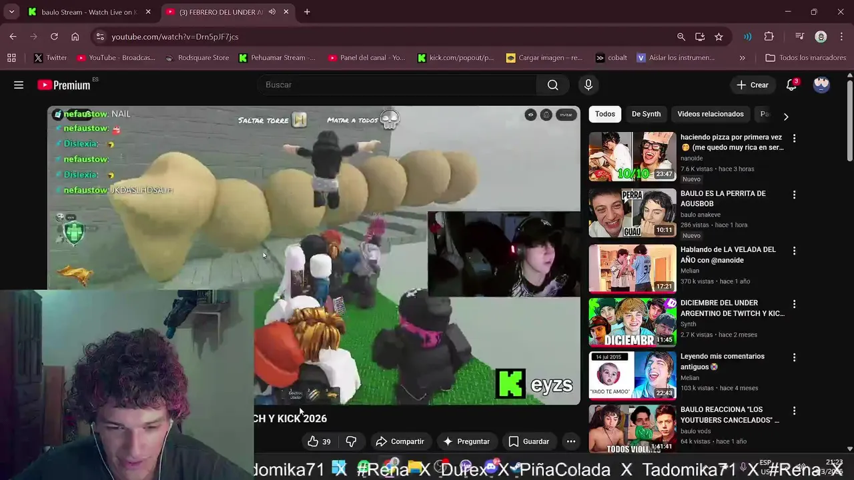
Task: Open the Panel del canal bookmark
Action: (x=366, y=58)
